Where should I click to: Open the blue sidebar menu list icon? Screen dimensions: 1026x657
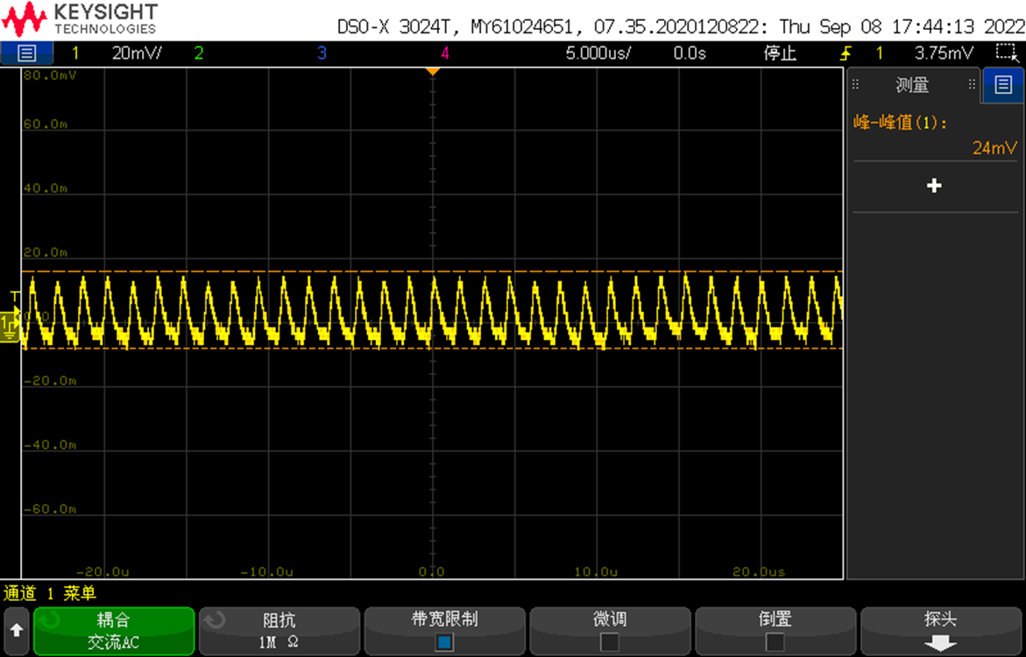[1003, 84]
